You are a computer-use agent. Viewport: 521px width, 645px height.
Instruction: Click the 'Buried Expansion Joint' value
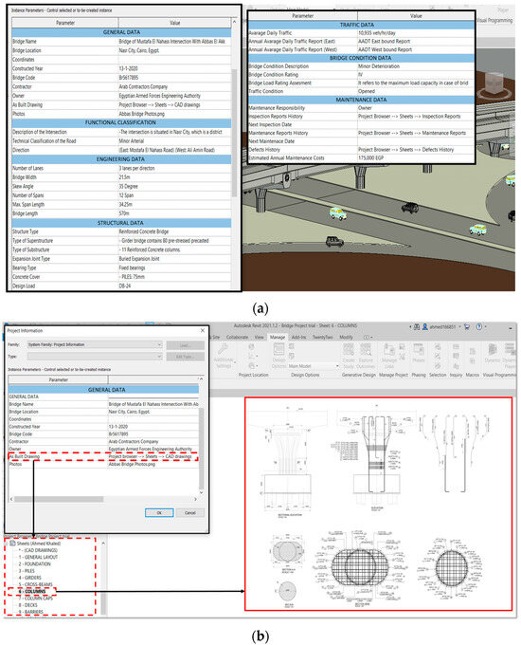pos(139,259)
